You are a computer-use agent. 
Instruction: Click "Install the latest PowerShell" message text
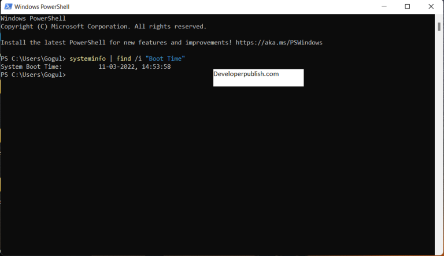[58, 43]
